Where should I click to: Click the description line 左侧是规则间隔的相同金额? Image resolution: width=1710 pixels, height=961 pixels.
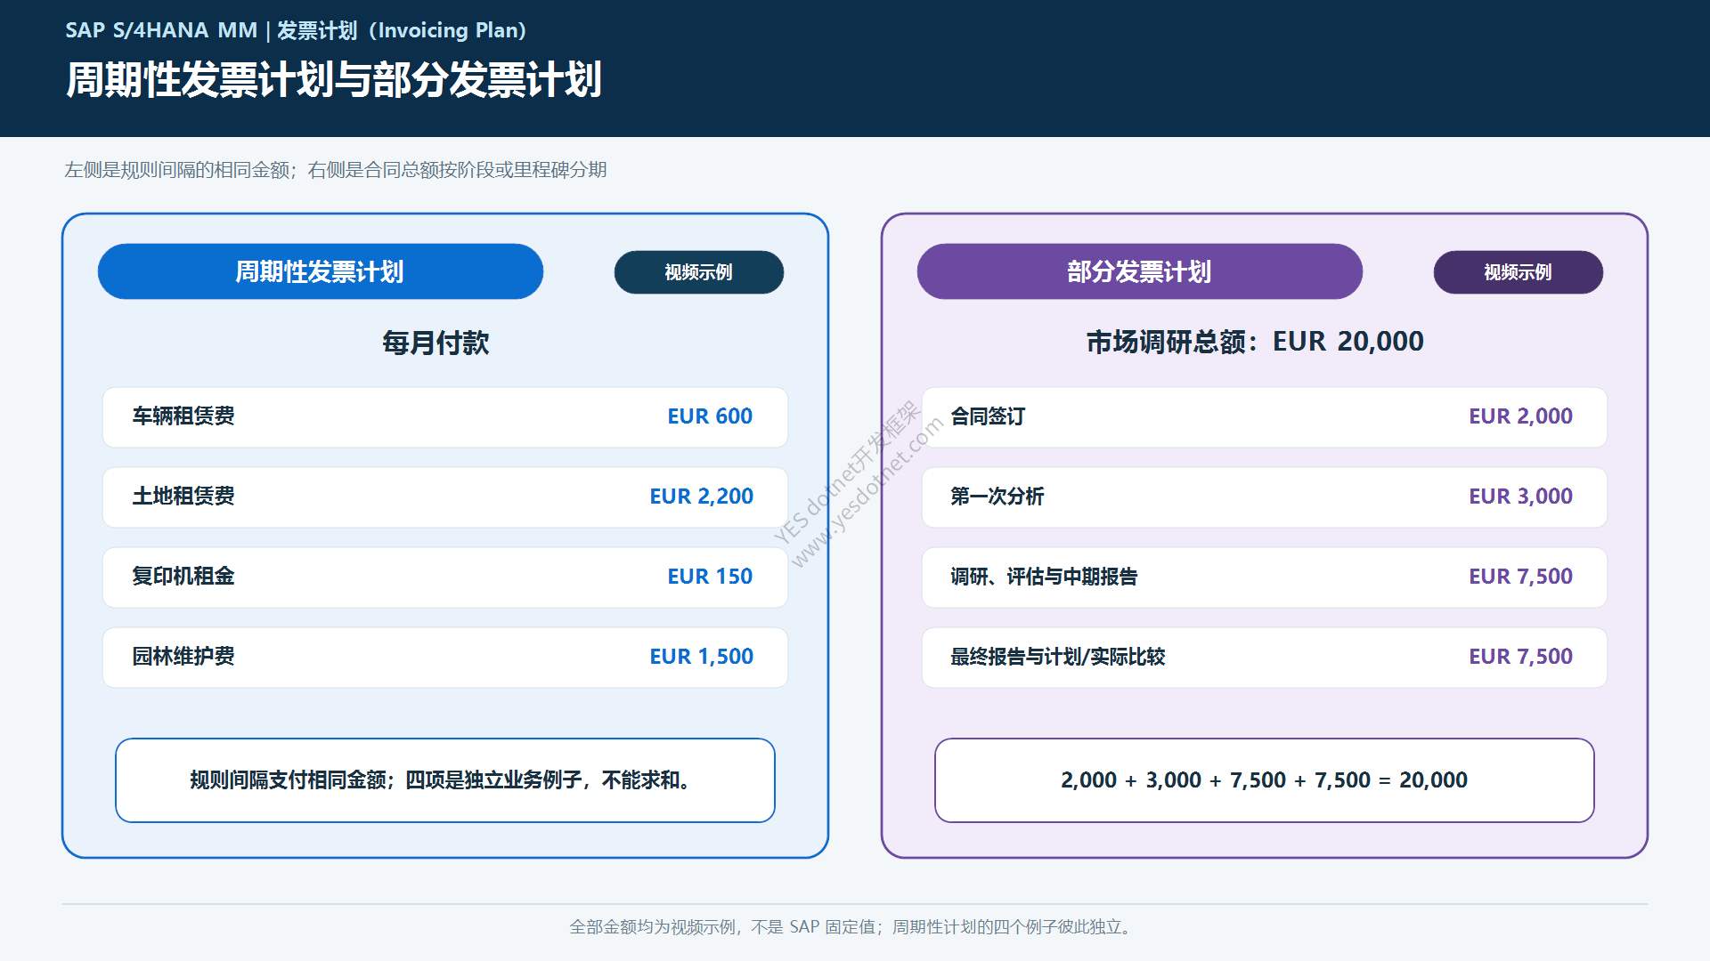336,170
